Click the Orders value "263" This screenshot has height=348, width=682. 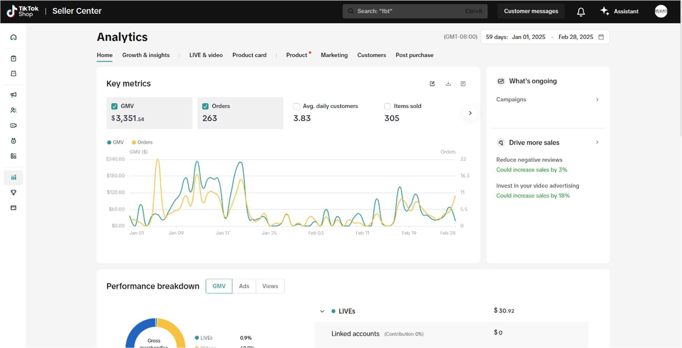(210, 119)
